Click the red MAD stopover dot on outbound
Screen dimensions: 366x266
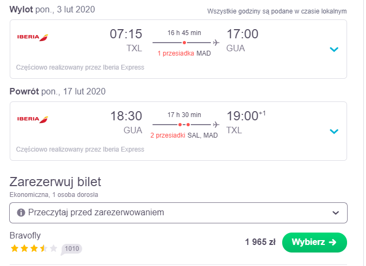[184, 43]
